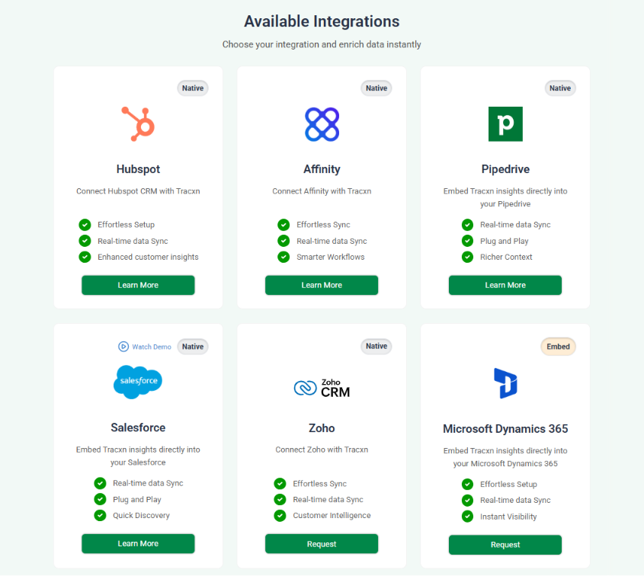Open Learn More for Affinity

click(322, 285)
